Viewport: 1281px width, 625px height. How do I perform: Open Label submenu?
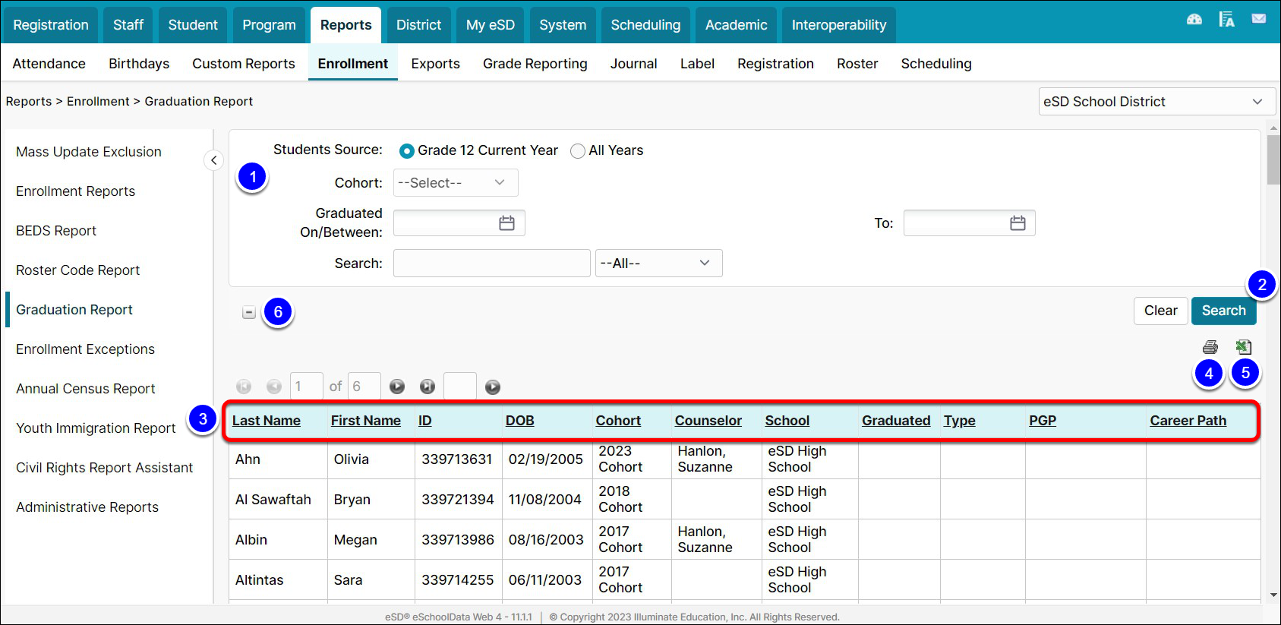(x=697, y=64)
